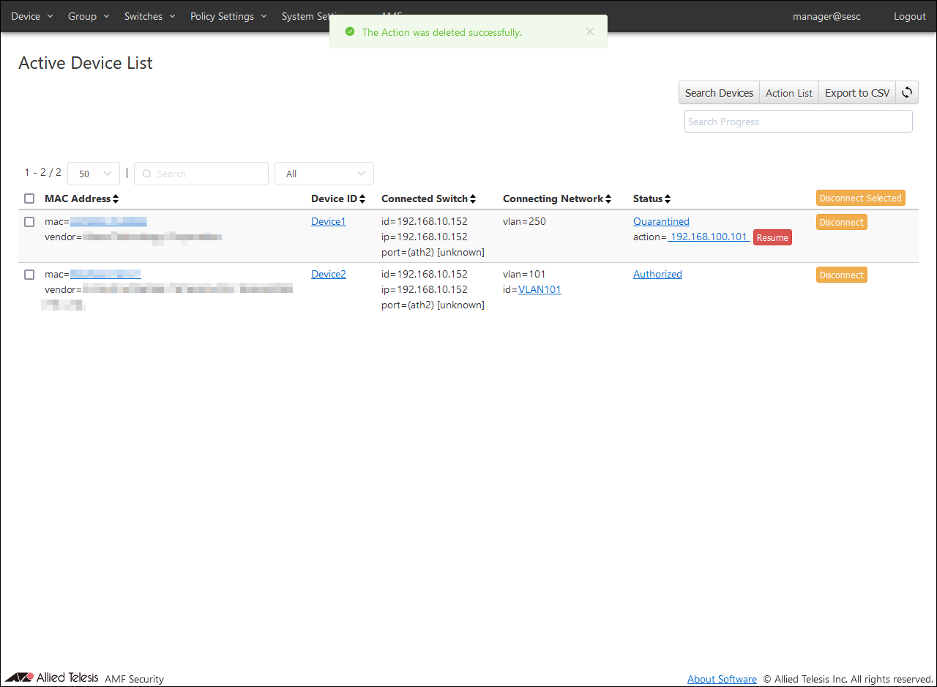Image resolution: width=937 pixels, height=687 pixels.
Task: Open the All filter dropdown
Action: pos(324,174)
